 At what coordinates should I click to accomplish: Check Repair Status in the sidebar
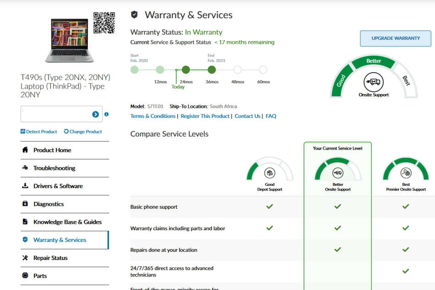point(50,258)
